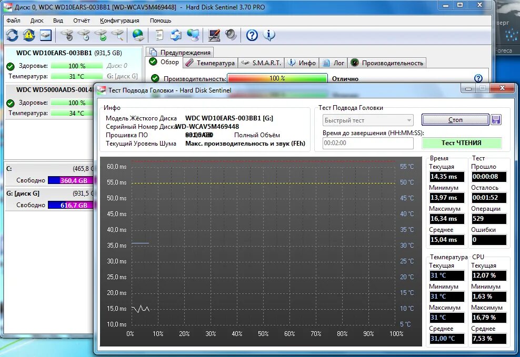
Task: Switch to the Предупреждения tab
Action: coord(180,53)
